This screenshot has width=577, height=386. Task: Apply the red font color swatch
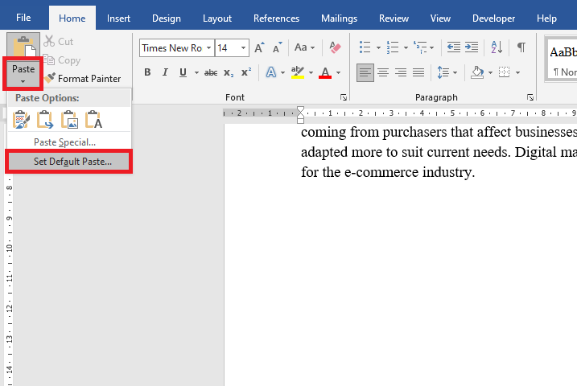[x=325, y=73]
